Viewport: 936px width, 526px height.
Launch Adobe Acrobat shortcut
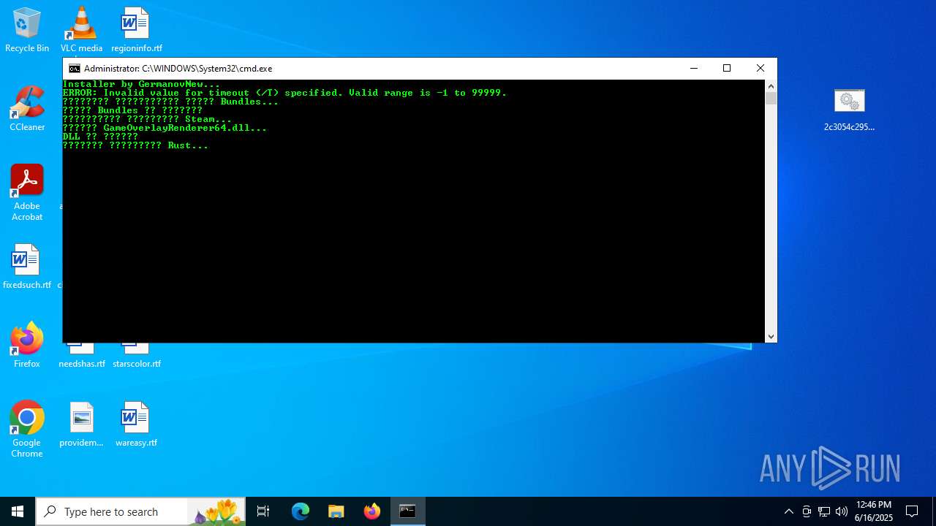click(x=27, y=193)
